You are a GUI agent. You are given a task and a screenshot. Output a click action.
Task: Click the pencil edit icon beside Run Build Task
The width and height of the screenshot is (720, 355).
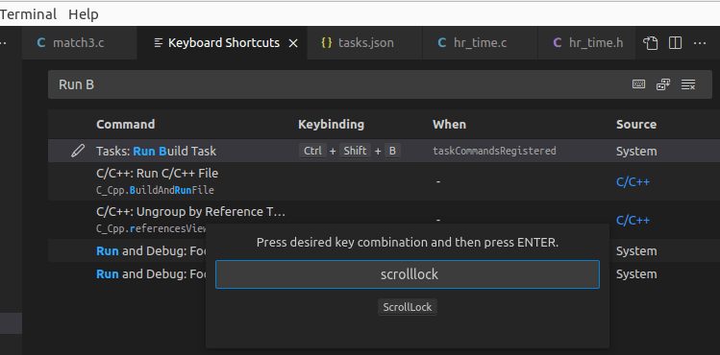click(78, 151)
